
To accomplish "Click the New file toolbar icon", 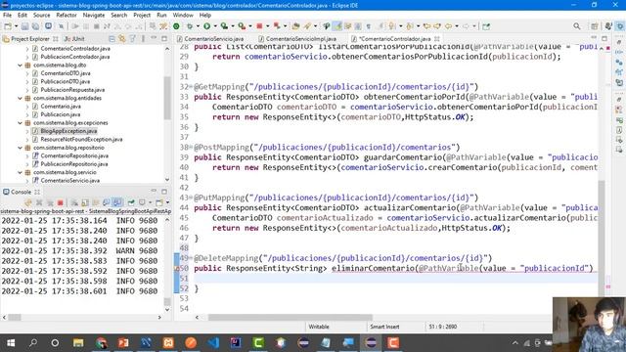I will tap(8, 26).
